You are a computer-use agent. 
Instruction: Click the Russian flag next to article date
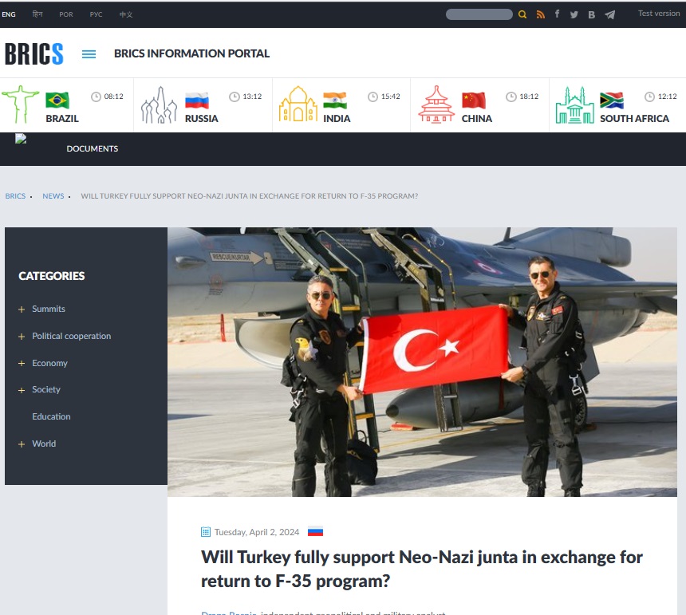(315, 531)
